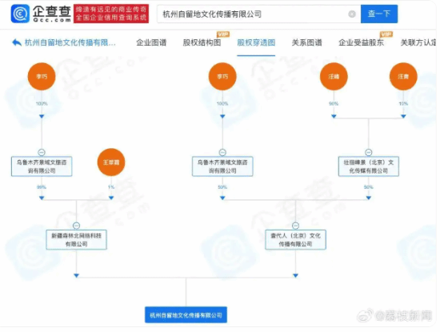This screenshot has width=440, height=332.
Task: Click the red 全国企业信用查询系统 slogan banner
Action: [x=111, y=14]
